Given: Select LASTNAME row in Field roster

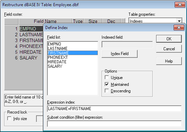Looking at the screenshot, I should point(31,35).
